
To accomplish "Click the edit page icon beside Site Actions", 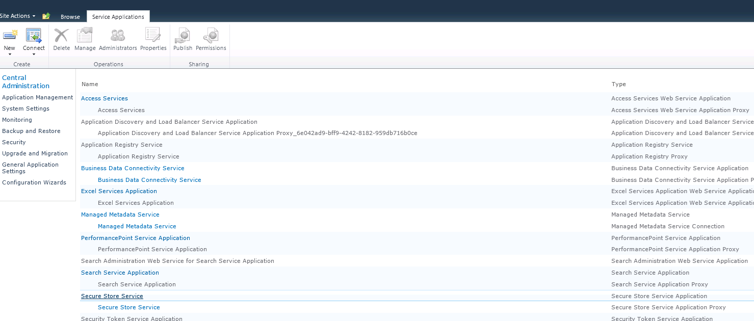I will point(46,16).
